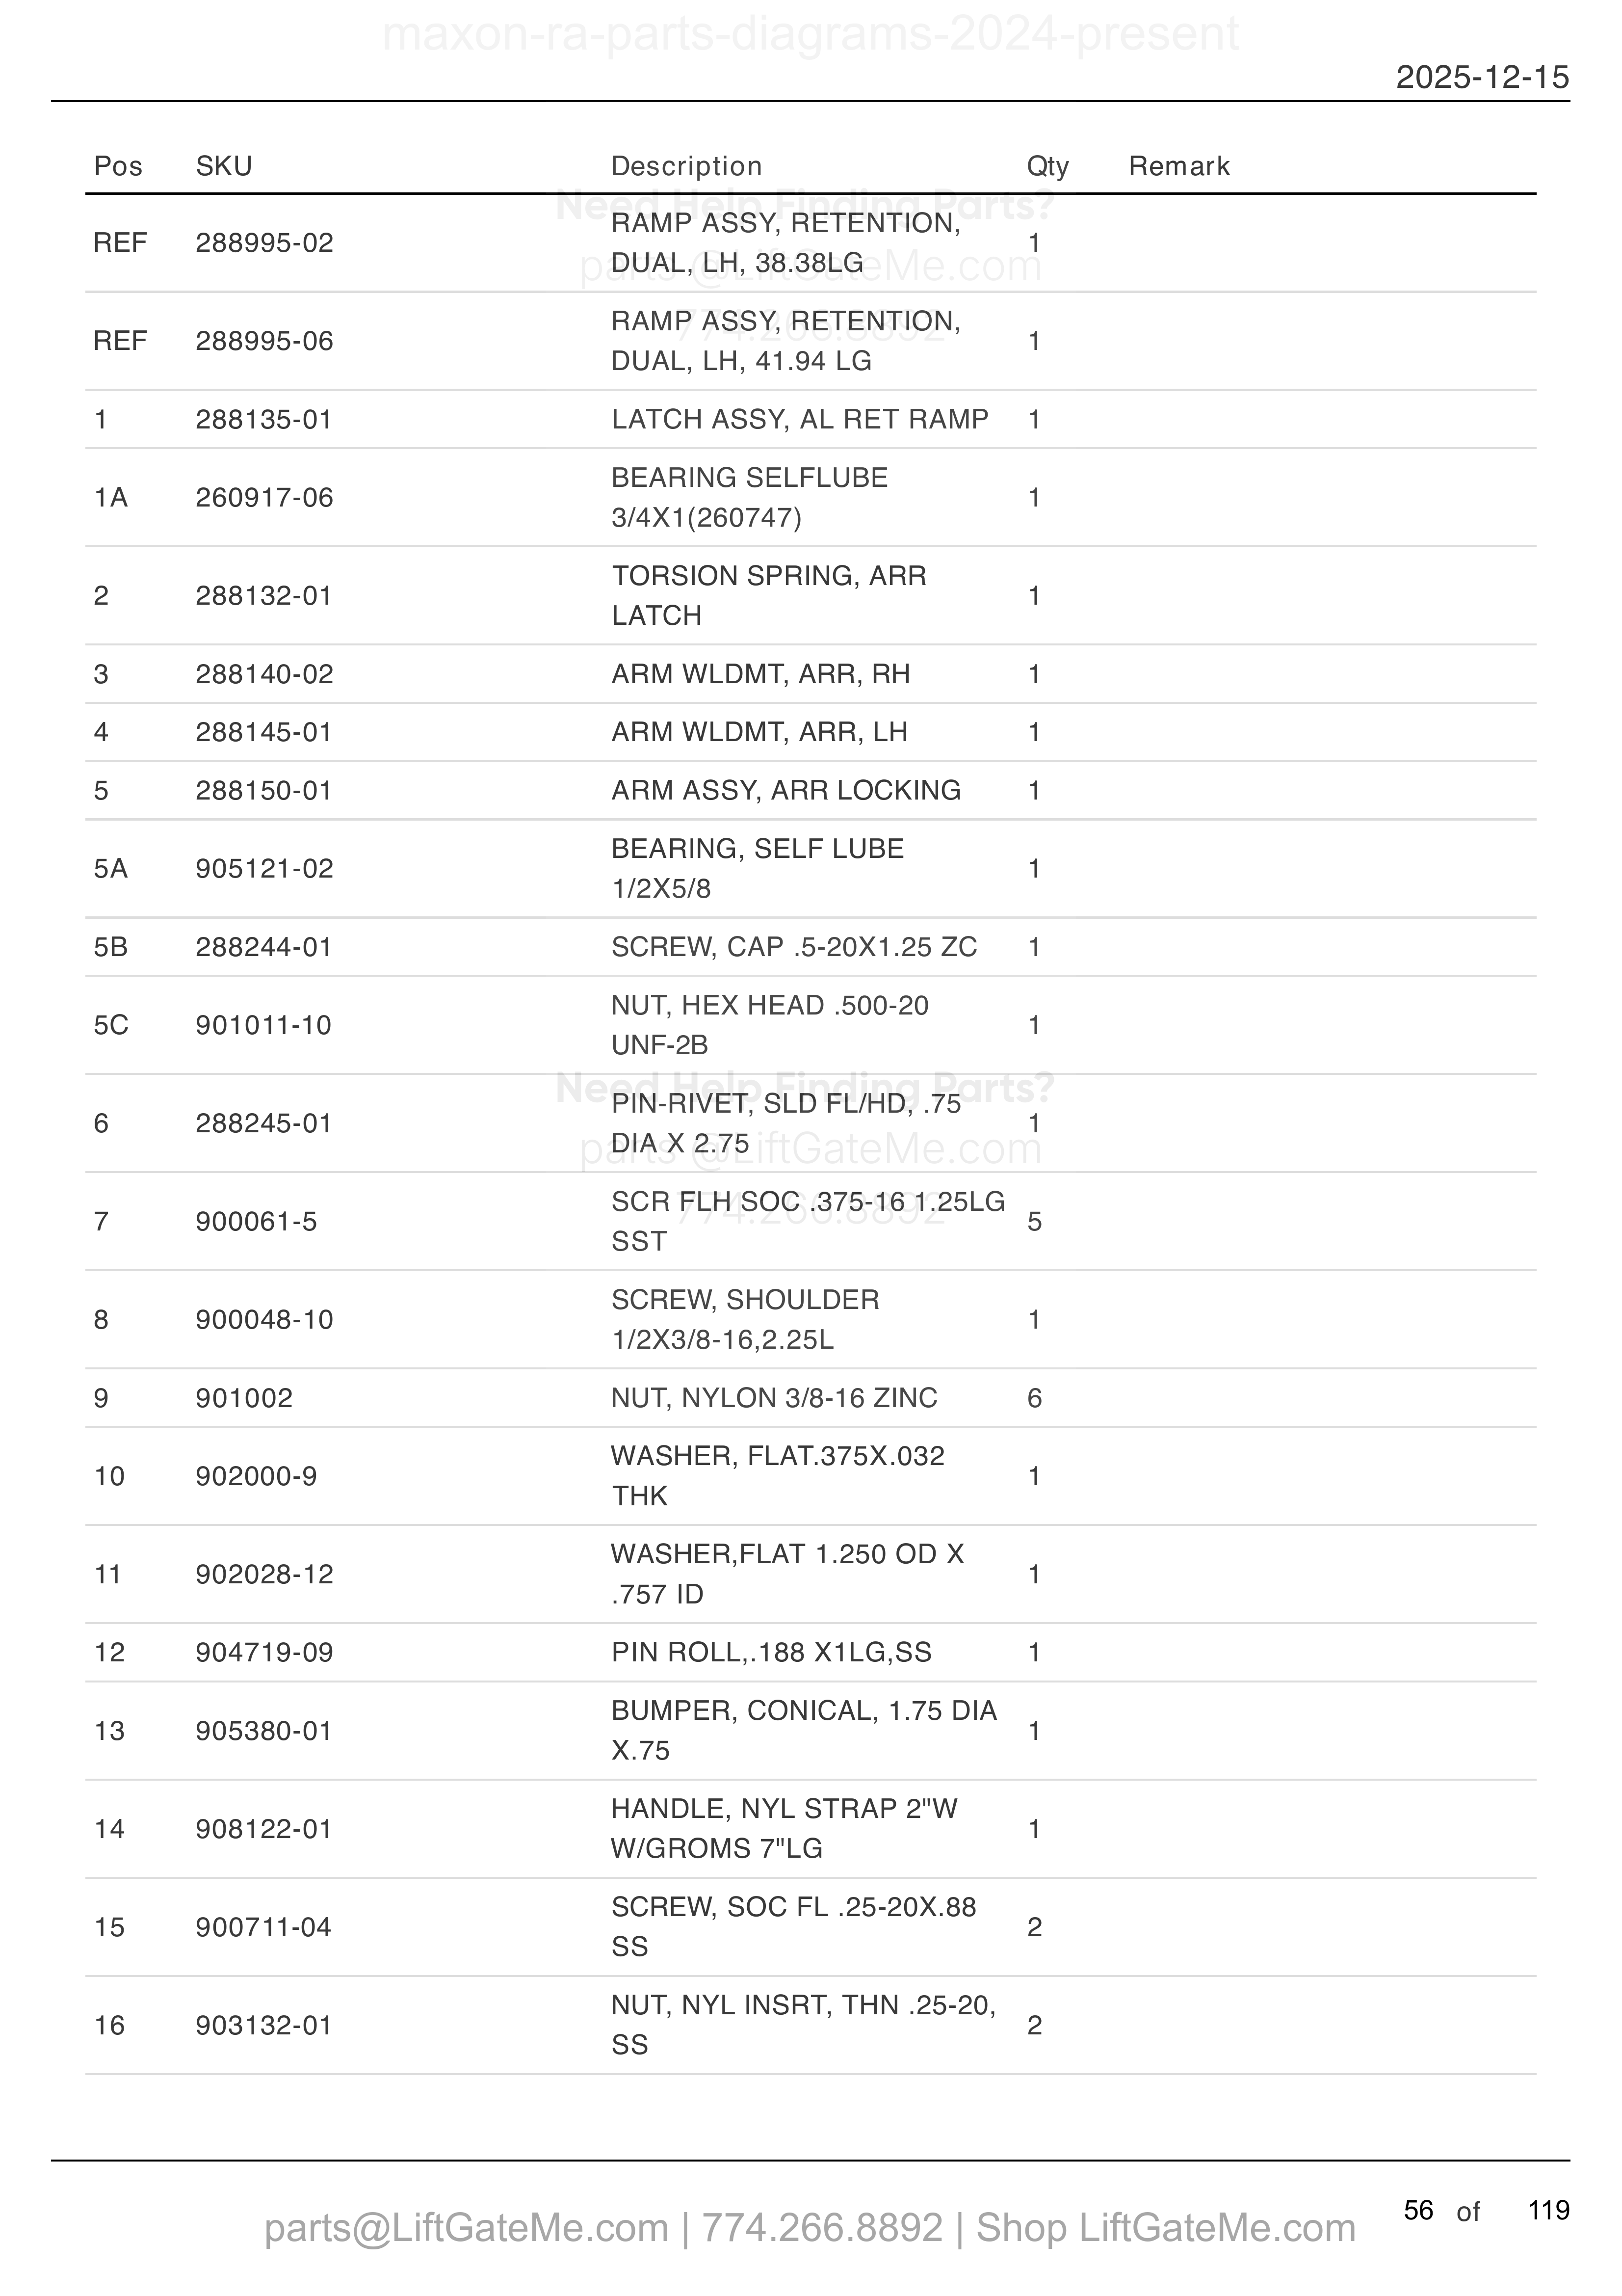Click SKU 288150-01 arm locking assembly

tap(264, 790)
